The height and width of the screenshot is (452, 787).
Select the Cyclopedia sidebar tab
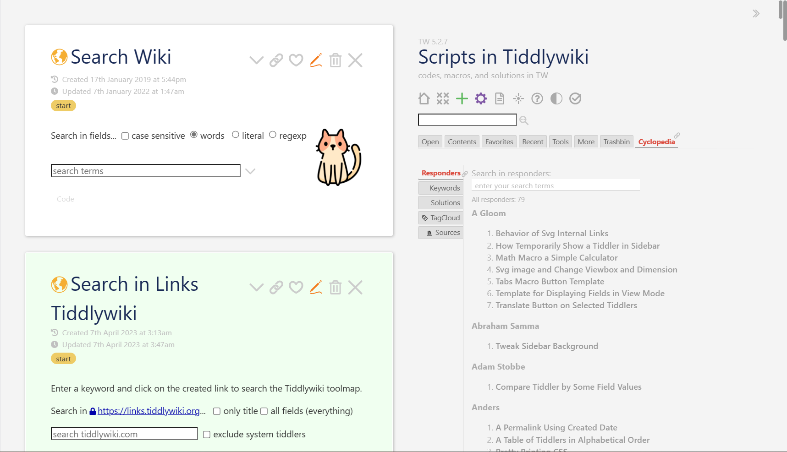point(656,142)
